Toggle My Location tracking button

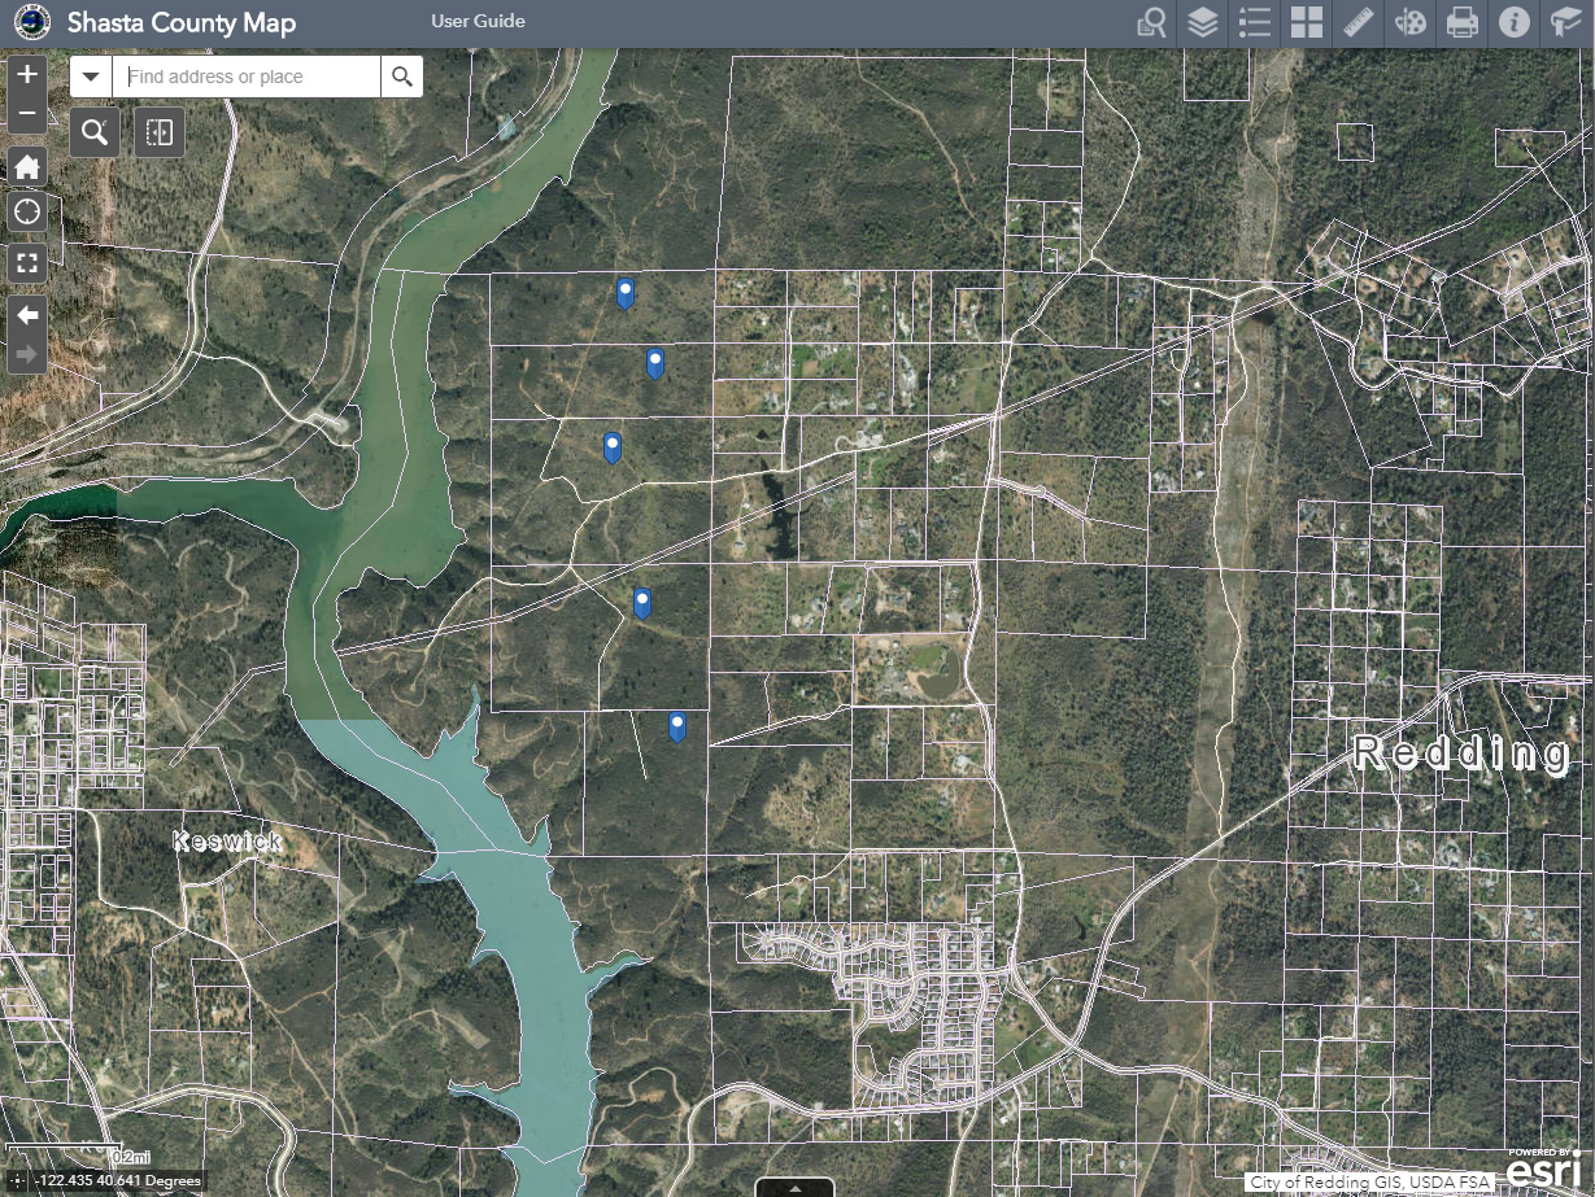click(27, 212)
